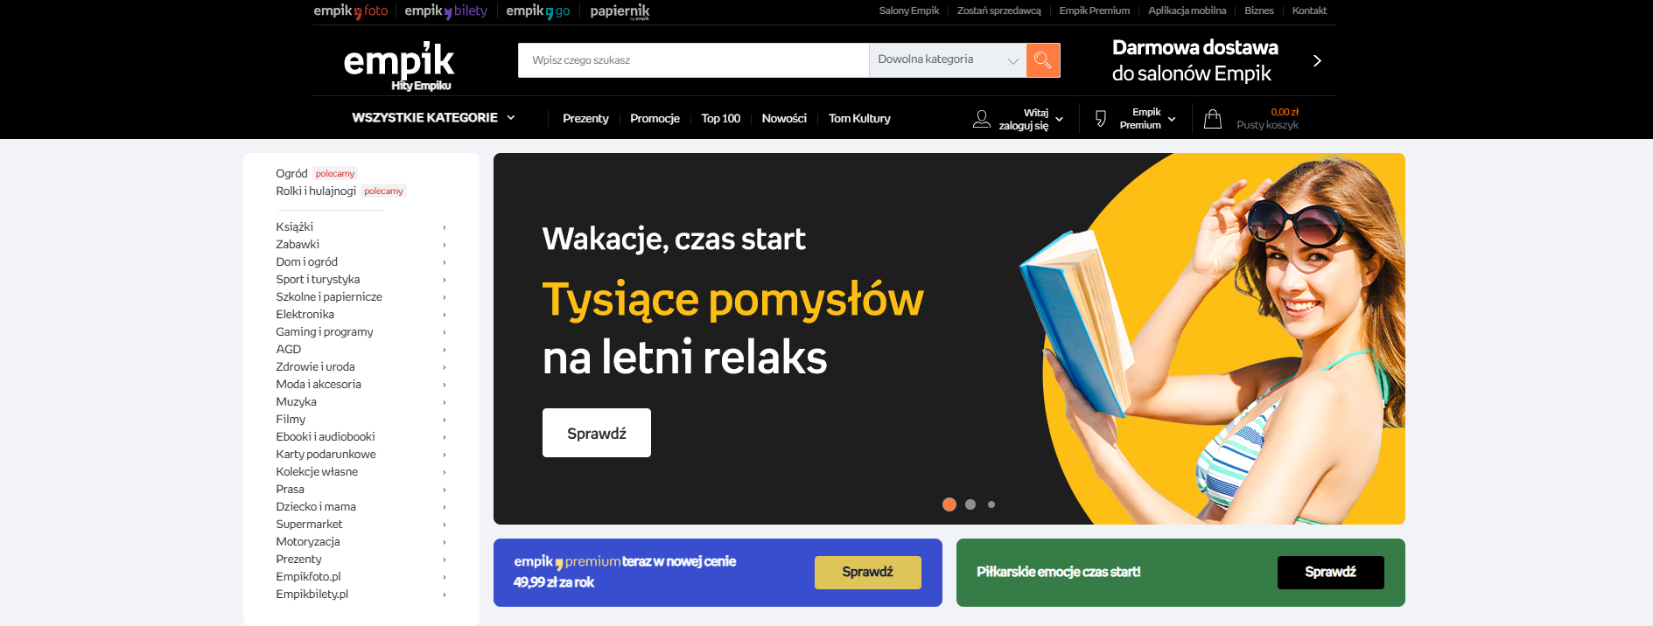
Task: Click the arrow on Darmowa dostawa banner
Action: (1317, 60)
